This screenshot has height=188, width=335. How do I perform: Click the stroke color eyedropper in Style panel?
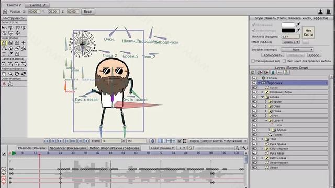298,30
